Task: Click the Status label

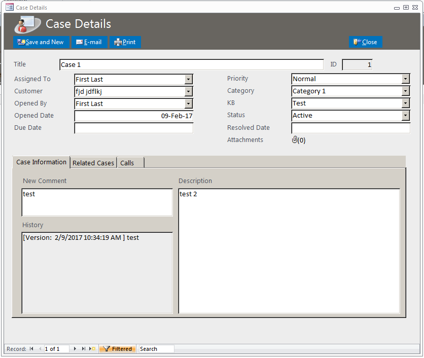Action: coord(236,115)
